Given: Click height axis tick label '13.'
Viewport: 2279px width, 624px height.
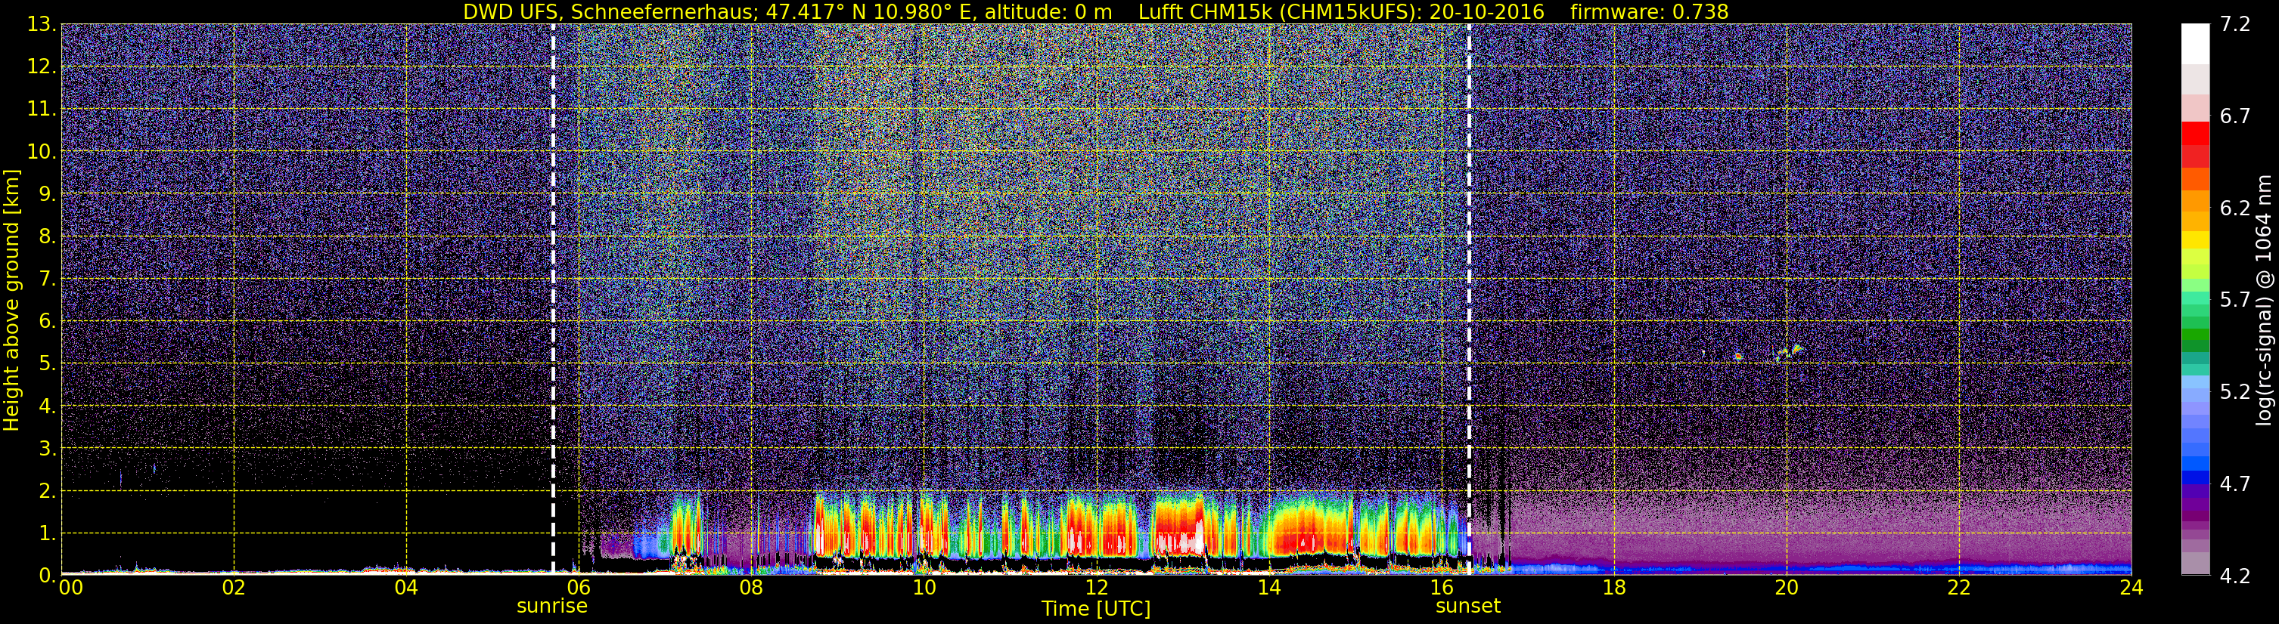Looking at the screenshot, I should pyautogui.click(x=42, y=25).
